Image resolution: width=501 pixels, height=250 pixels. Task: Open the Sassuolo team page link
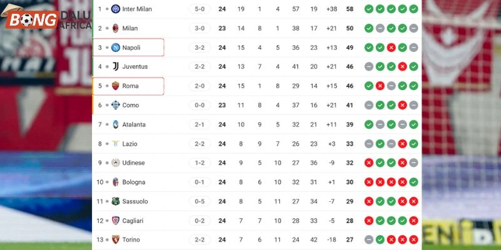[x=135, y=201]
